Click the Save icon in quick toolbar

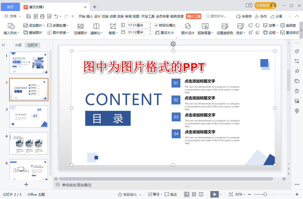[28, 17]
